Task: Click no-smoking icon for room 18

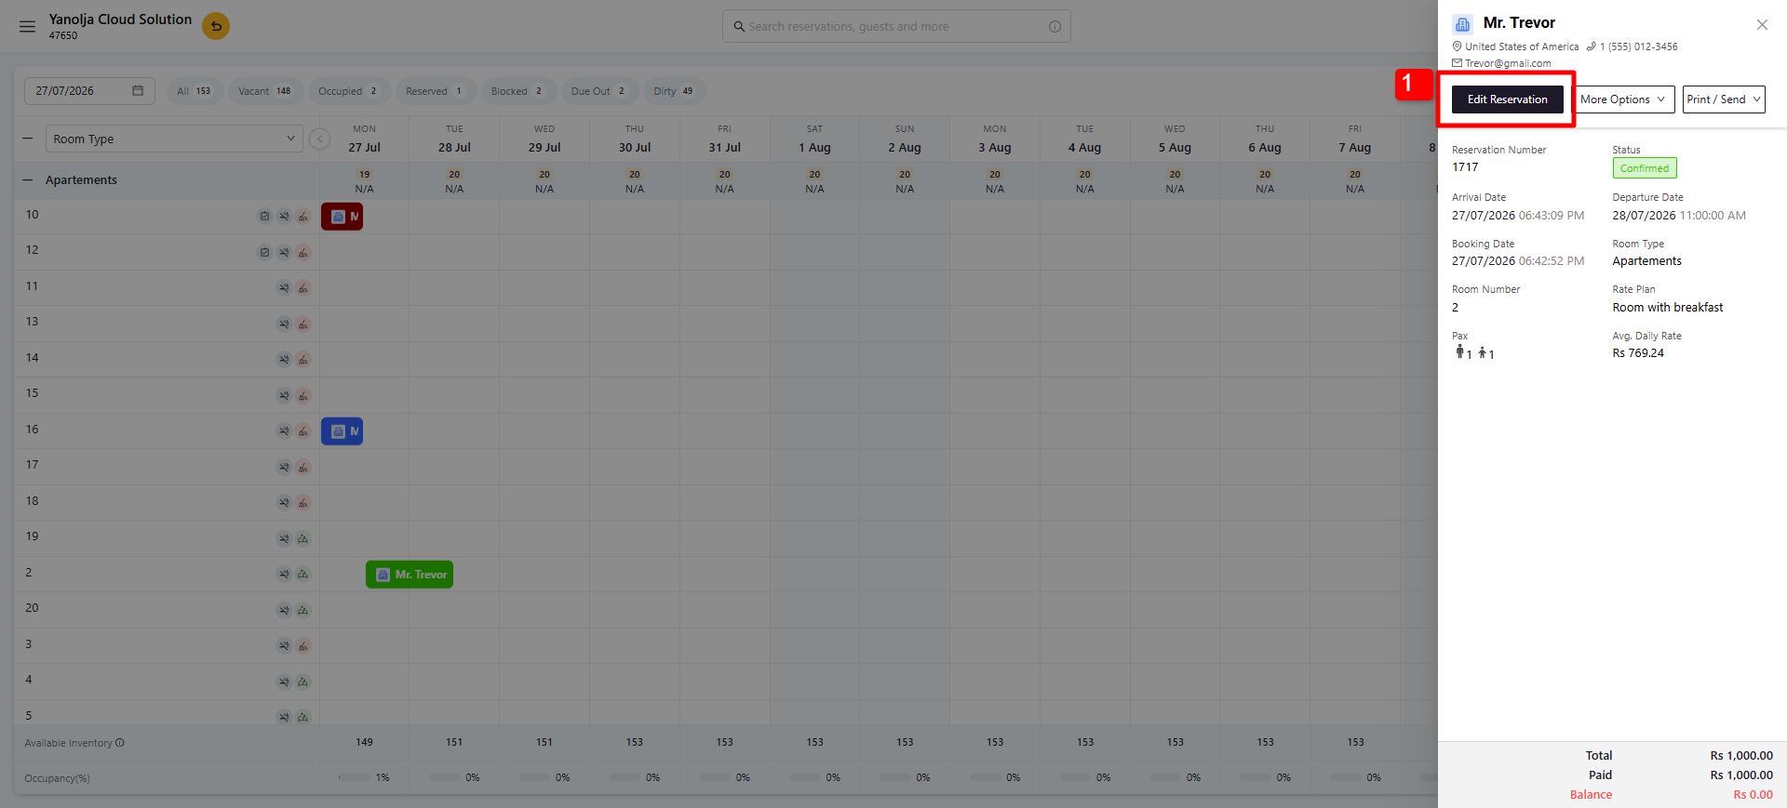Action: 284,502
